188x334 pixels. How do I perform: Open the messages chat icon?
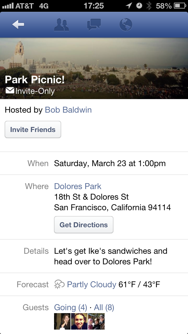click(94, 25)
